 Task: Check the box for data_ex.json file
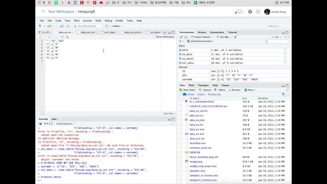180,120
